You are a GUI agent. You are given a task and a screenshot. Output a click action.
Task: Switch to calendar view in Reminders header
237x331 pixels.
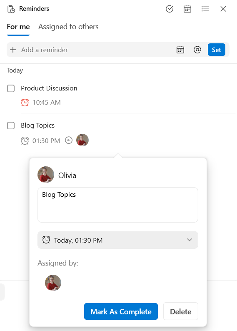[x=187, y=9]
